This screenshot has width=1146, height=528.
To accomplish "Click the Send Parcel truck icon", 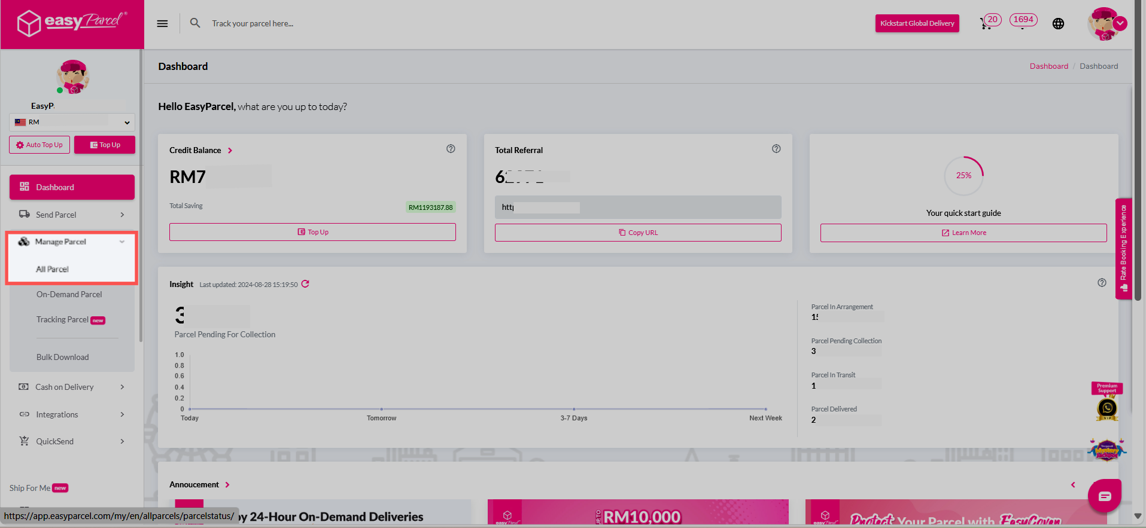I will [25, 214].
